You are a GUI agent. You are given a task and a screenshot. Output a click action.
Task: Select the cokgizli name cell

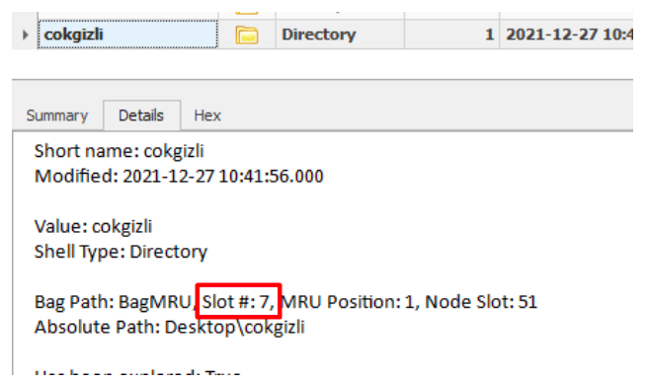(x=127, y=35)
